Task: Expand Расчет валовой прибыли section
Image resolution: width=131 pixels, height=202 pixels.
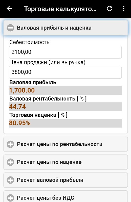Action: click(65, 180)
